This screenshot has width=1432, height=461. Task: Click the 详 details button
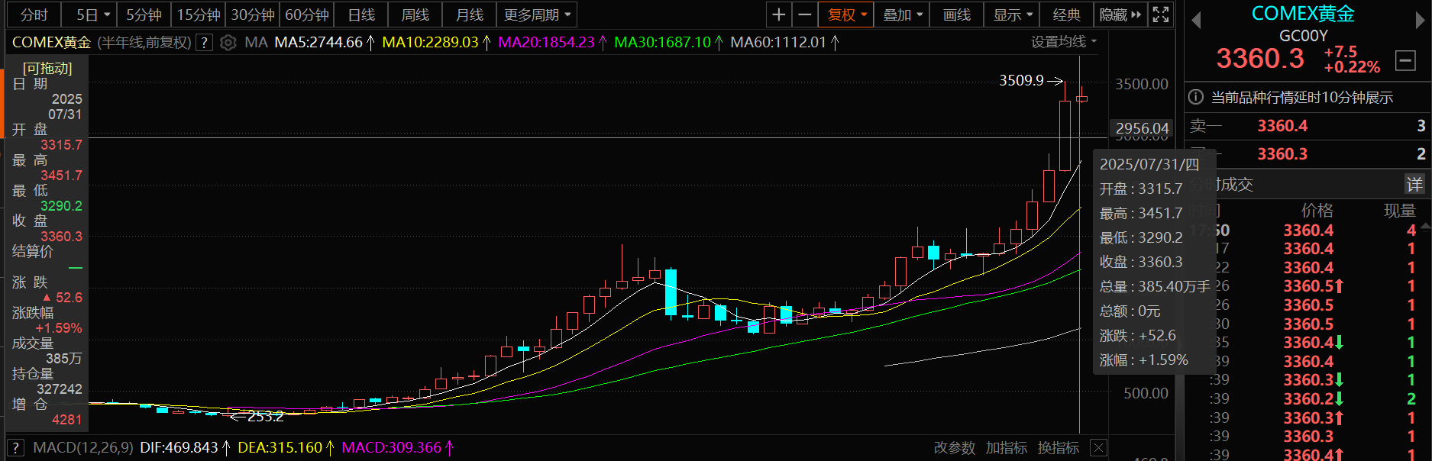(1414, 184)
